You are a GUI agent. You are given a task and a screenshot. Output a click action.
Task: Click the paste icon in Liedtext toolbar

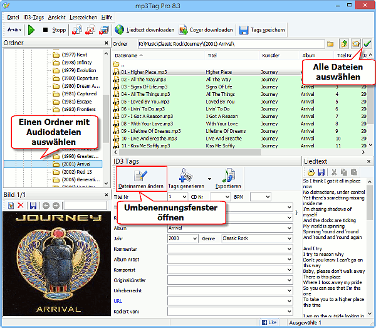click(354, 172)
